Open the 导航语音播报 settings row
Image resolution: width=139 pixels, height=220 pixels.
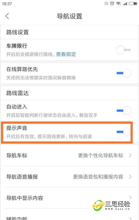tap(69, 177)
